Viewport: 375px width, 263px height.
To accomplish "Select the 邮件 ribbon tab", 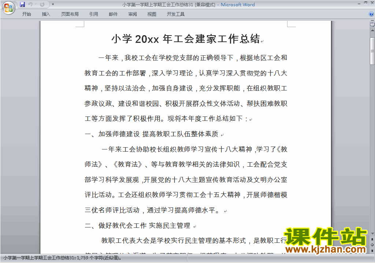I will (113, 14).
